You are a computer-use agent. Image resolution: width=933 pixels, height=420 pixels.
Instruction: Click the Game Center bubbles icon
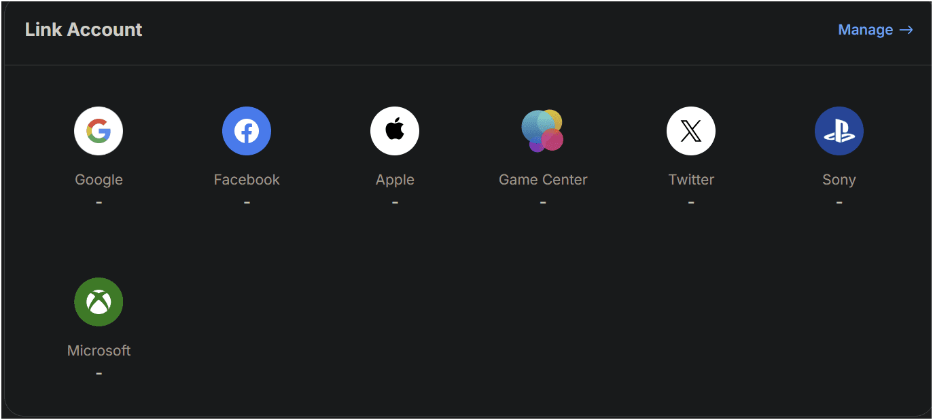[x=542, y=130]
